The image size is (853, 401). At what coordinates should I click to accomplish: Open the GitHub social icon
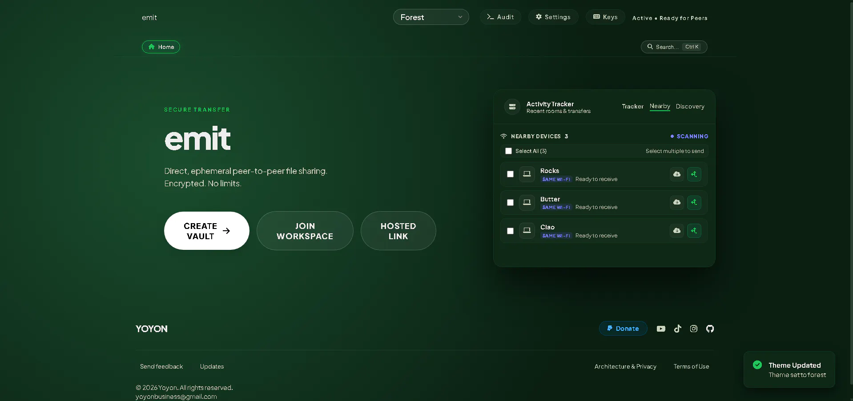tap(710, 329)
